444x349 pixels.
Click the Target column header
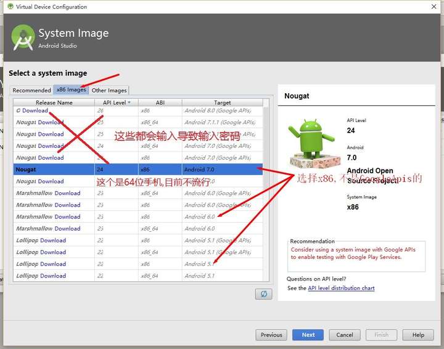[222, 102]
